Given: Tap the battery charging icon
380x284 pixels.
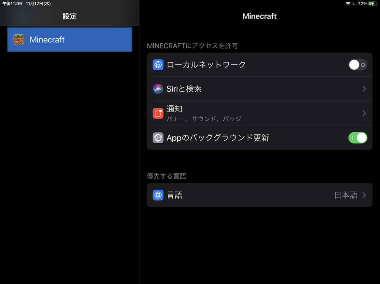Looking at the screenshot, I should coord(372,4).
